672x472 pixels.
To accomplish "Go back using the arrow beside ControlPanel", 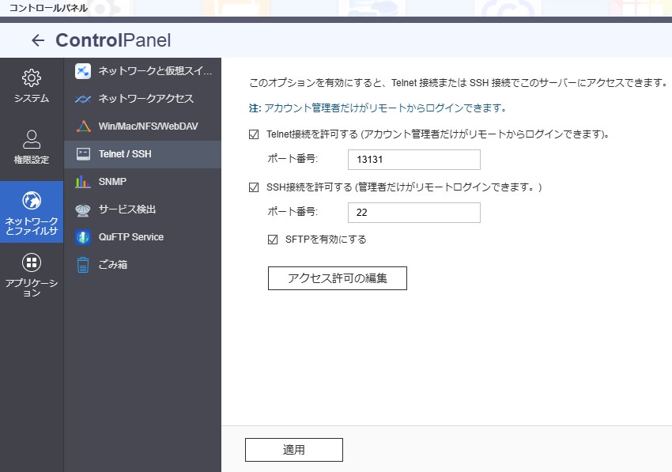I will [38, 40].
